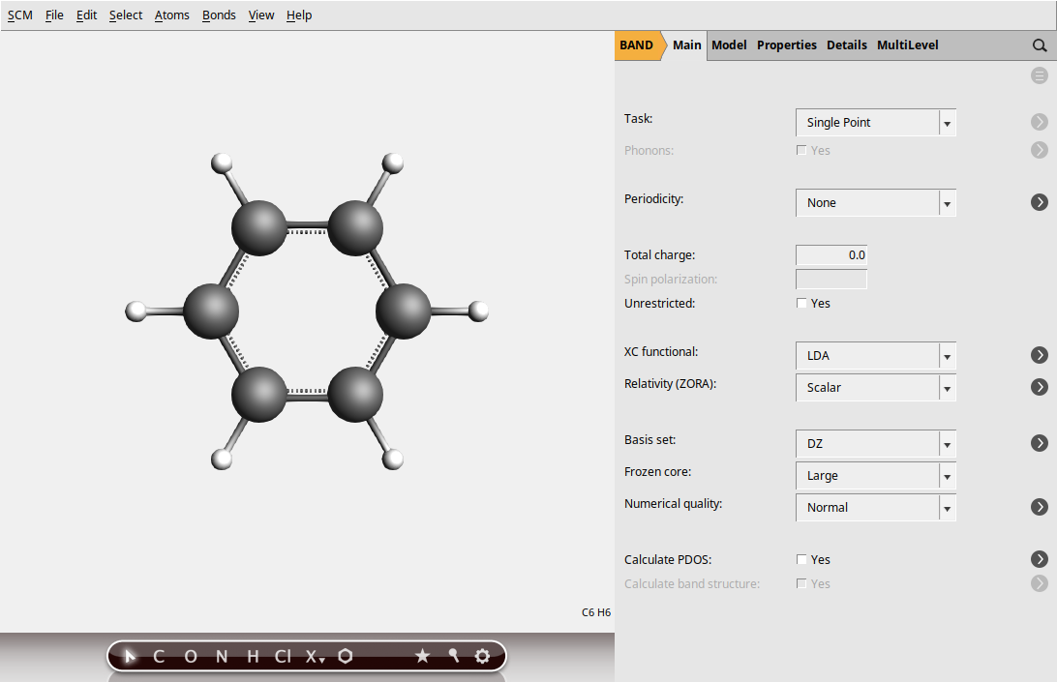Click the circular hamburger panel button
The height and width of the screenshot is (682, 1057).
(x=1040, y=75)
